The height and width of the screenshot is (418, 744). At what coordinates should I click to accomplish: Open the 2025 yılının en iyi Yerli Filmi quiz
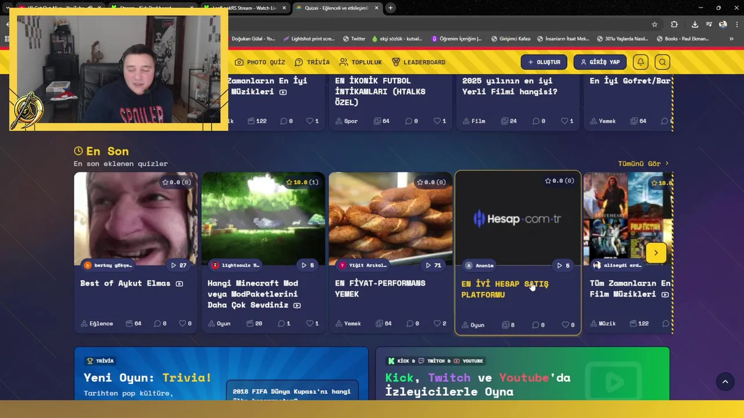510,86
